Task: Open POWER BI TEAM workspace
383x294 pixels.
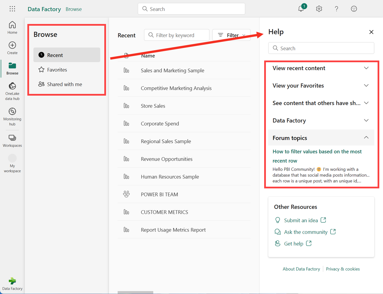Action: click(159, 194)
